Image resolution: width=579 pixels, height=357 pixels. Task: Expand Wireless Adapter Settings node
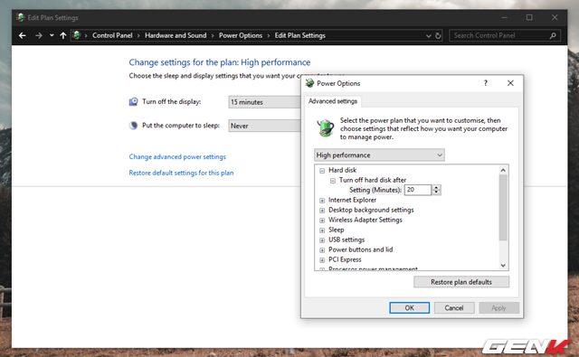pos(322,221)
